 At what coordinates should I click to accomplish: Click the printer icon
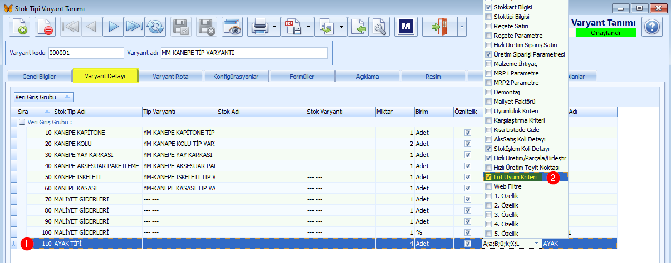[260, 26]
